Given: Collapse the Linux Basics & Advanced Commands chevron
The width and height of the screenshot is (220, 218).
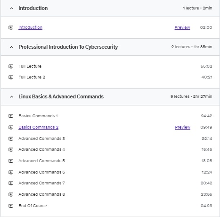Looking at the screenshot, I should click(12, 97).
